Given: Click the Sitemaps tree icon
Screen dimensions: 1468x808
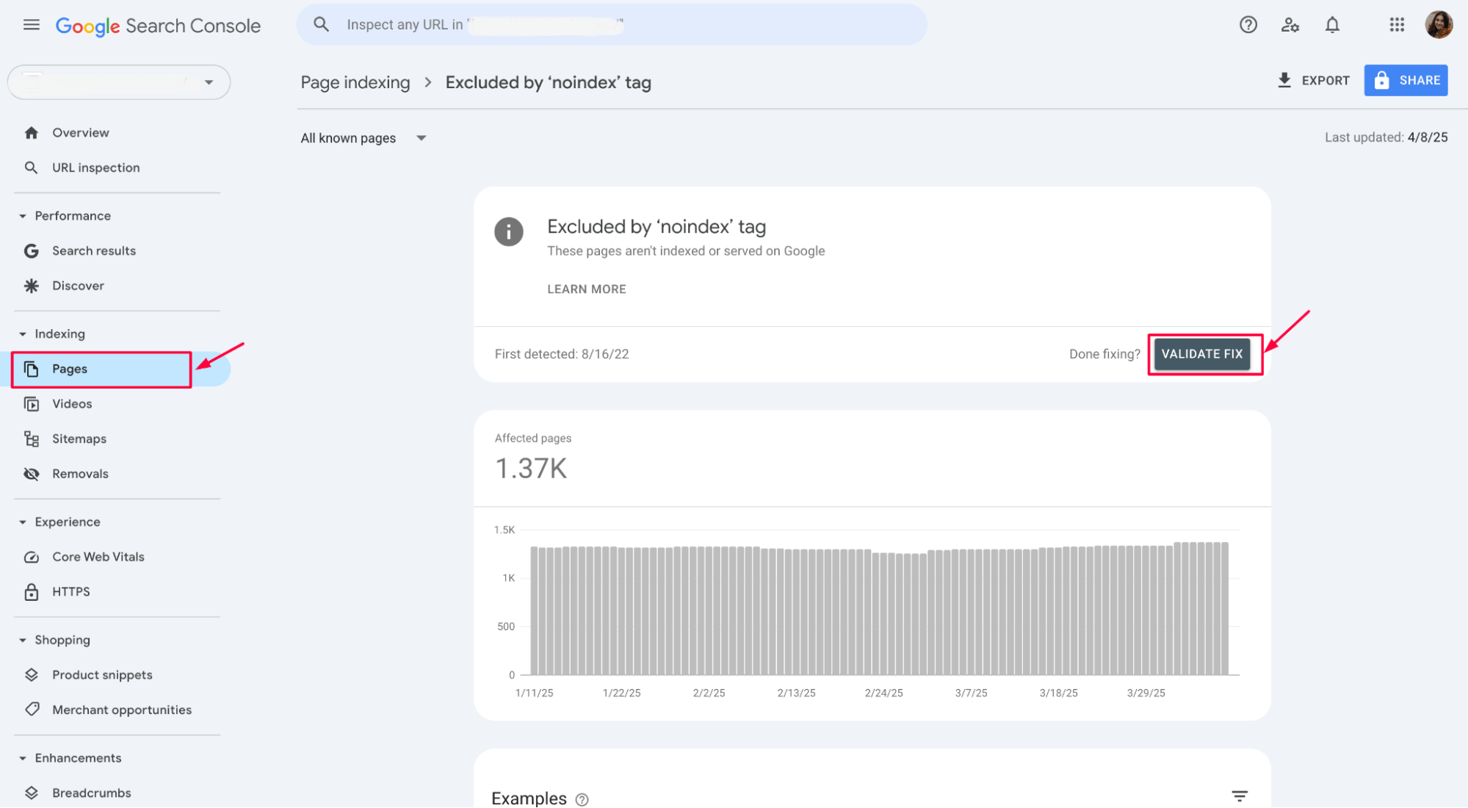Looking at the screenshot, I should point(31,439).
